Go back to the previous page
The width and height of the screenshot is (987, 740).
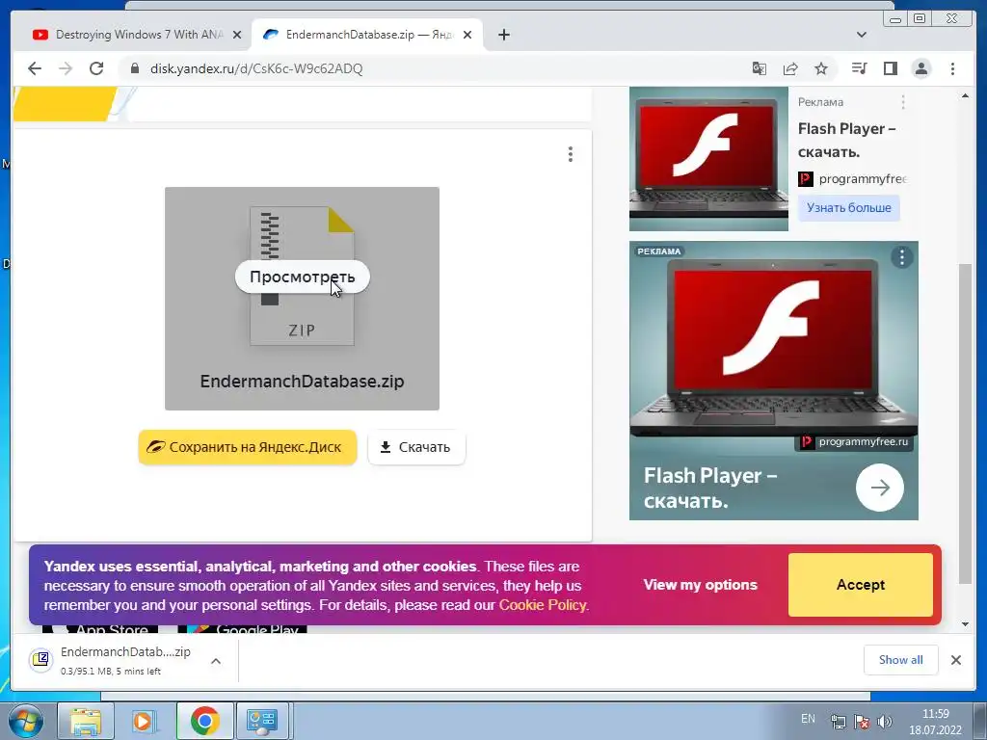tap(35, 68)
